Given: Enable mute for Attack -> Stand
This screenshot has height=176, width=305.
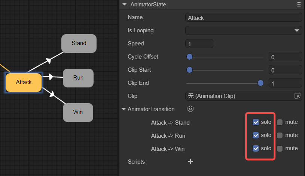Looking at the screenshot, I should click(x=280, y=122).
